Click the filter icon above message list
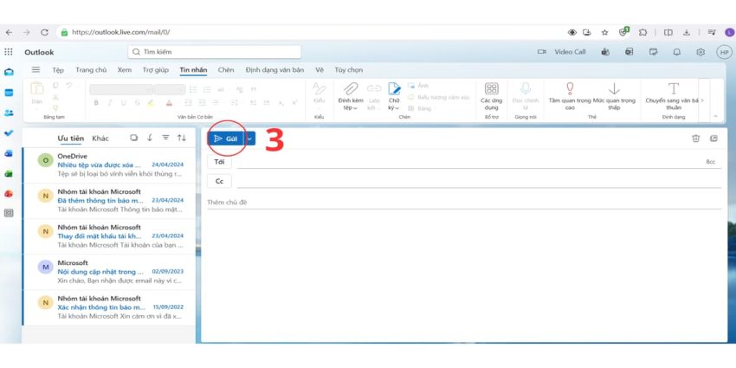This screenshot has height=368, width=736. click(x=165, y=138)
